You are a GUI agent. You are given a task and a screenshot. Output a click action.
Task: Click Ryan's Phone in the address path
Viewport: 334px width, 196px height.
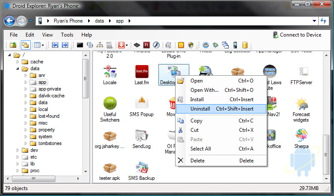coord(68,21)
